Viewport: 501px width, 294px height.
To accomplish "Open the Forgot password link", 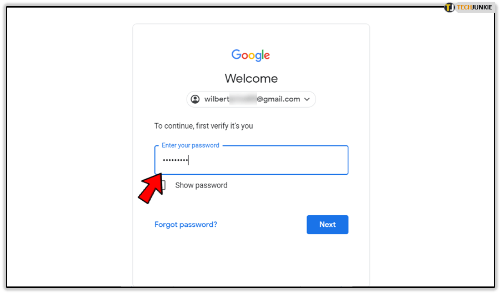I will coord(186,225).
